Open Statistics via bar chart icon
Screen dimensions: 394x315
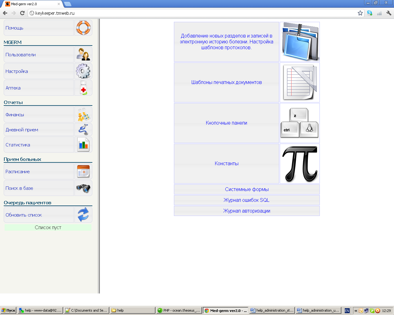[x=83, y=145]
